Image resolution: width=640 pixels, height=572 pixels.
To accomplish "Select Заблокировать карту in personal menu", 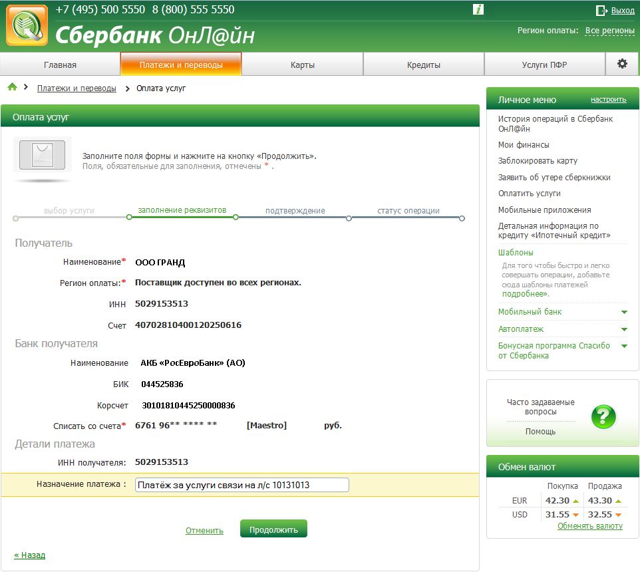I will click(x=538, y=161).
